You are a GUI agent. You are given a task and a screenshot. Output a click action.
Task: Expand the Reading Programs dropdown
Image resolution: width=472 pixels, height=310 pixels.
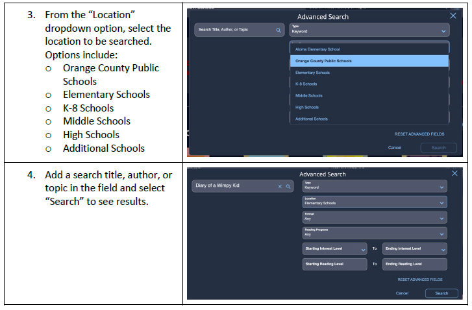(374, 233)
